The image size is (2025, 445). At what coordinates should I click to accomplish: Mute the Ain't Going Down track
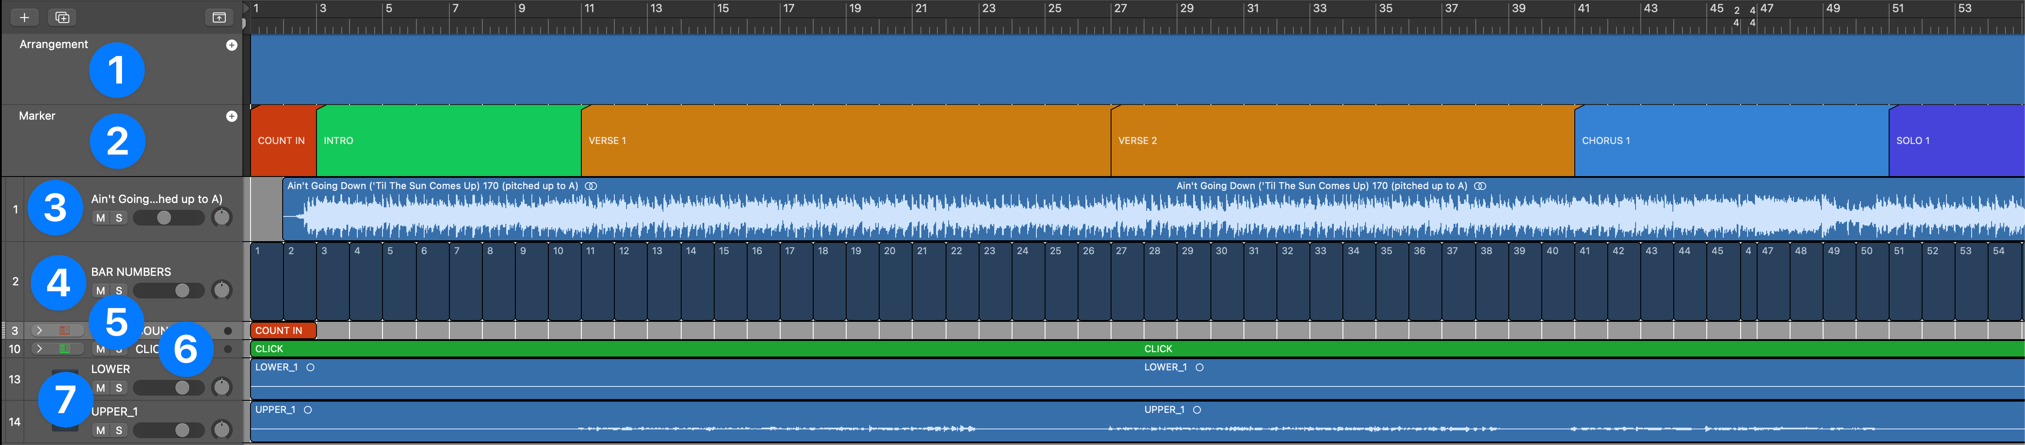click(101, 219)
